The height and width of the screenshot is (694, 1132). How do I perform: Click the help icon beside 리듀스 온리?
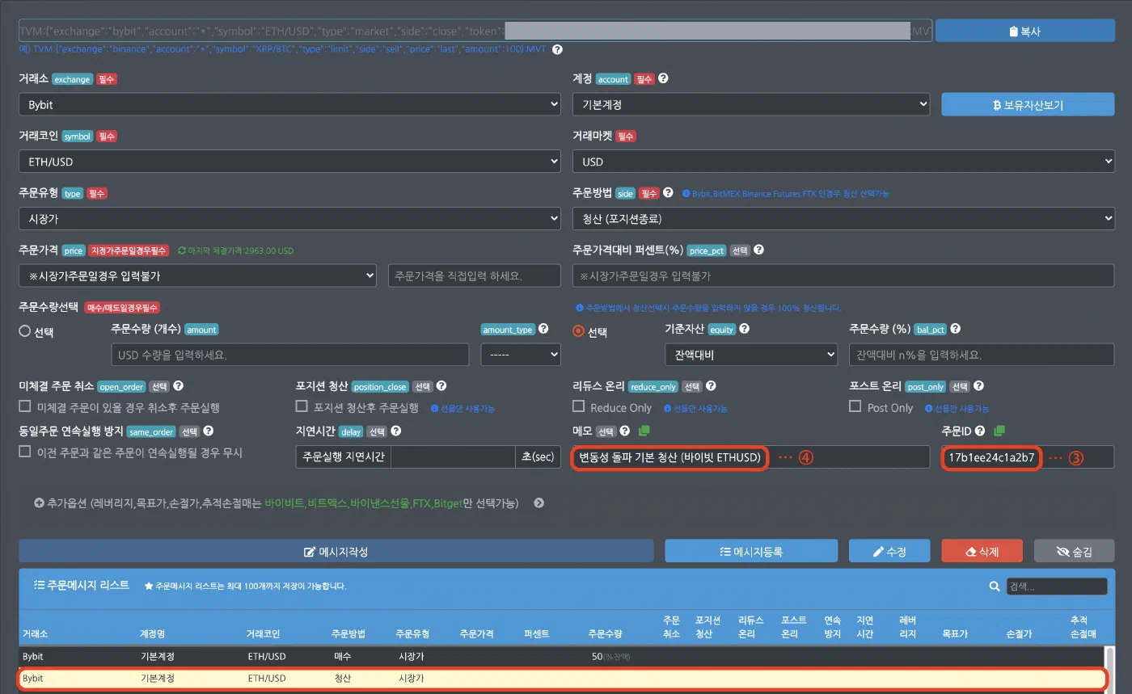coord(710,386)
